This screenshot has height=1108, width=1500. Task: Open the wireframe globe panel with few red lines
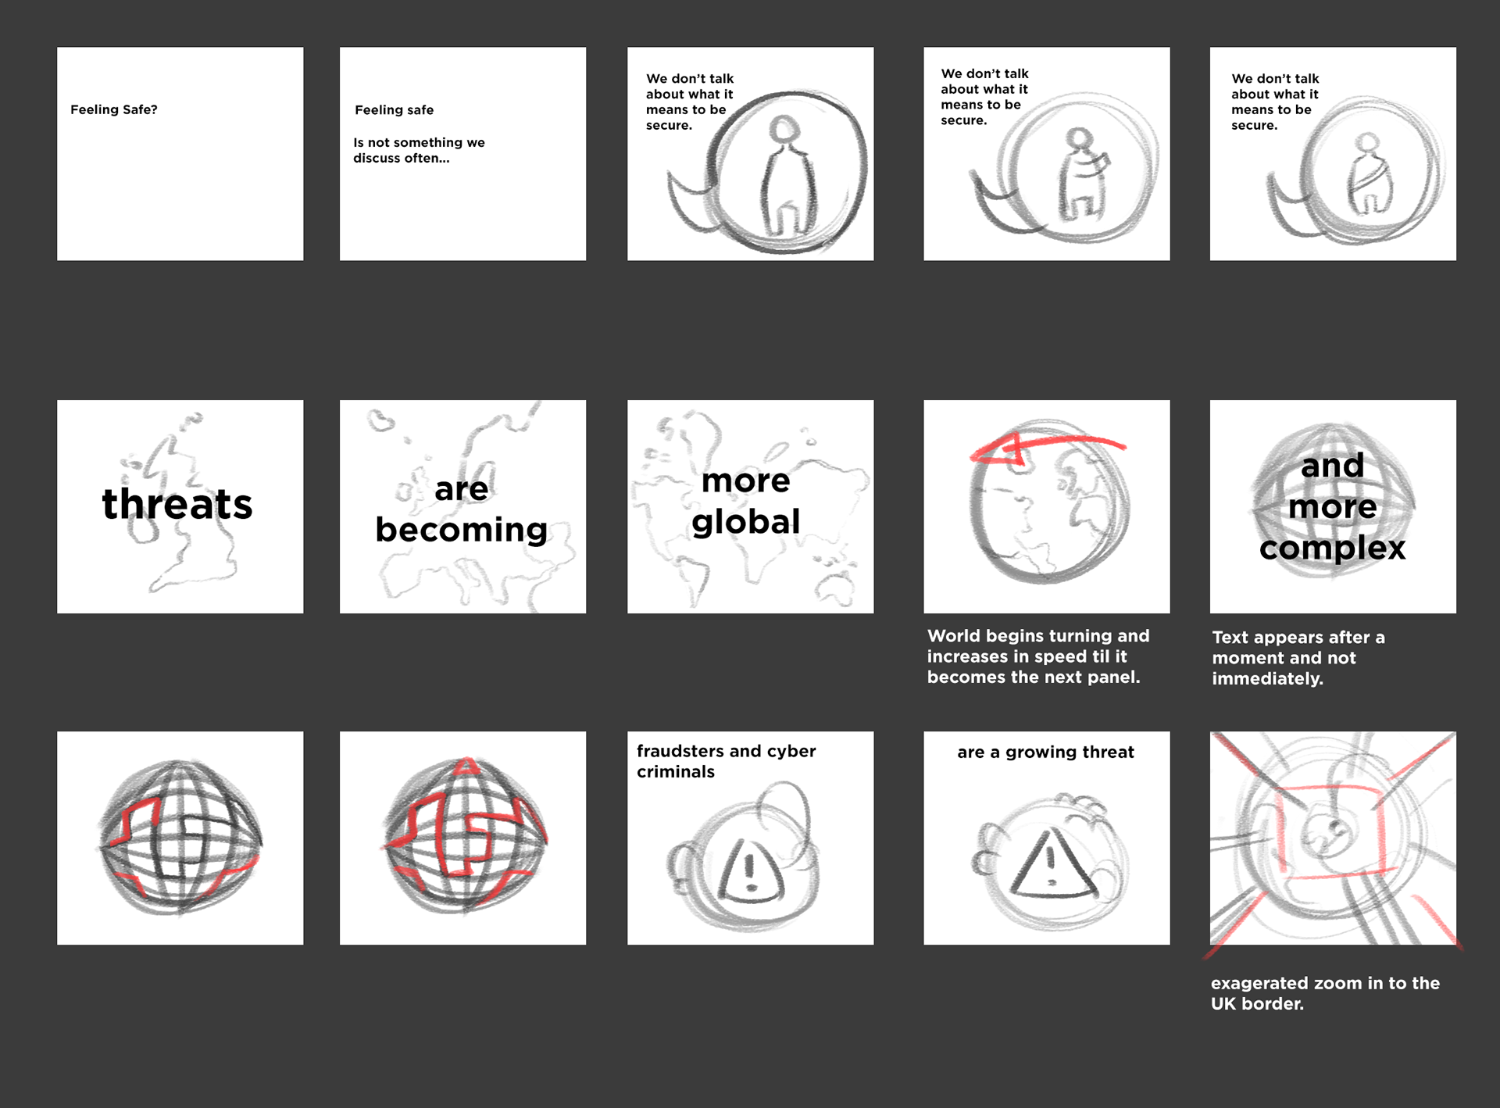tap(180, 838)
